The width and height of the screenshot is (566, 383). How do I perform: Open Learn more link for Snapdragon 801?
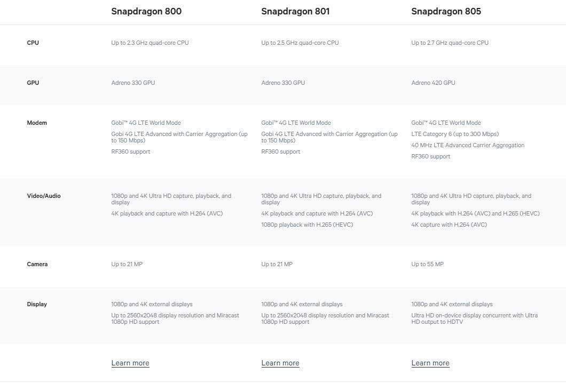point(280,363)
